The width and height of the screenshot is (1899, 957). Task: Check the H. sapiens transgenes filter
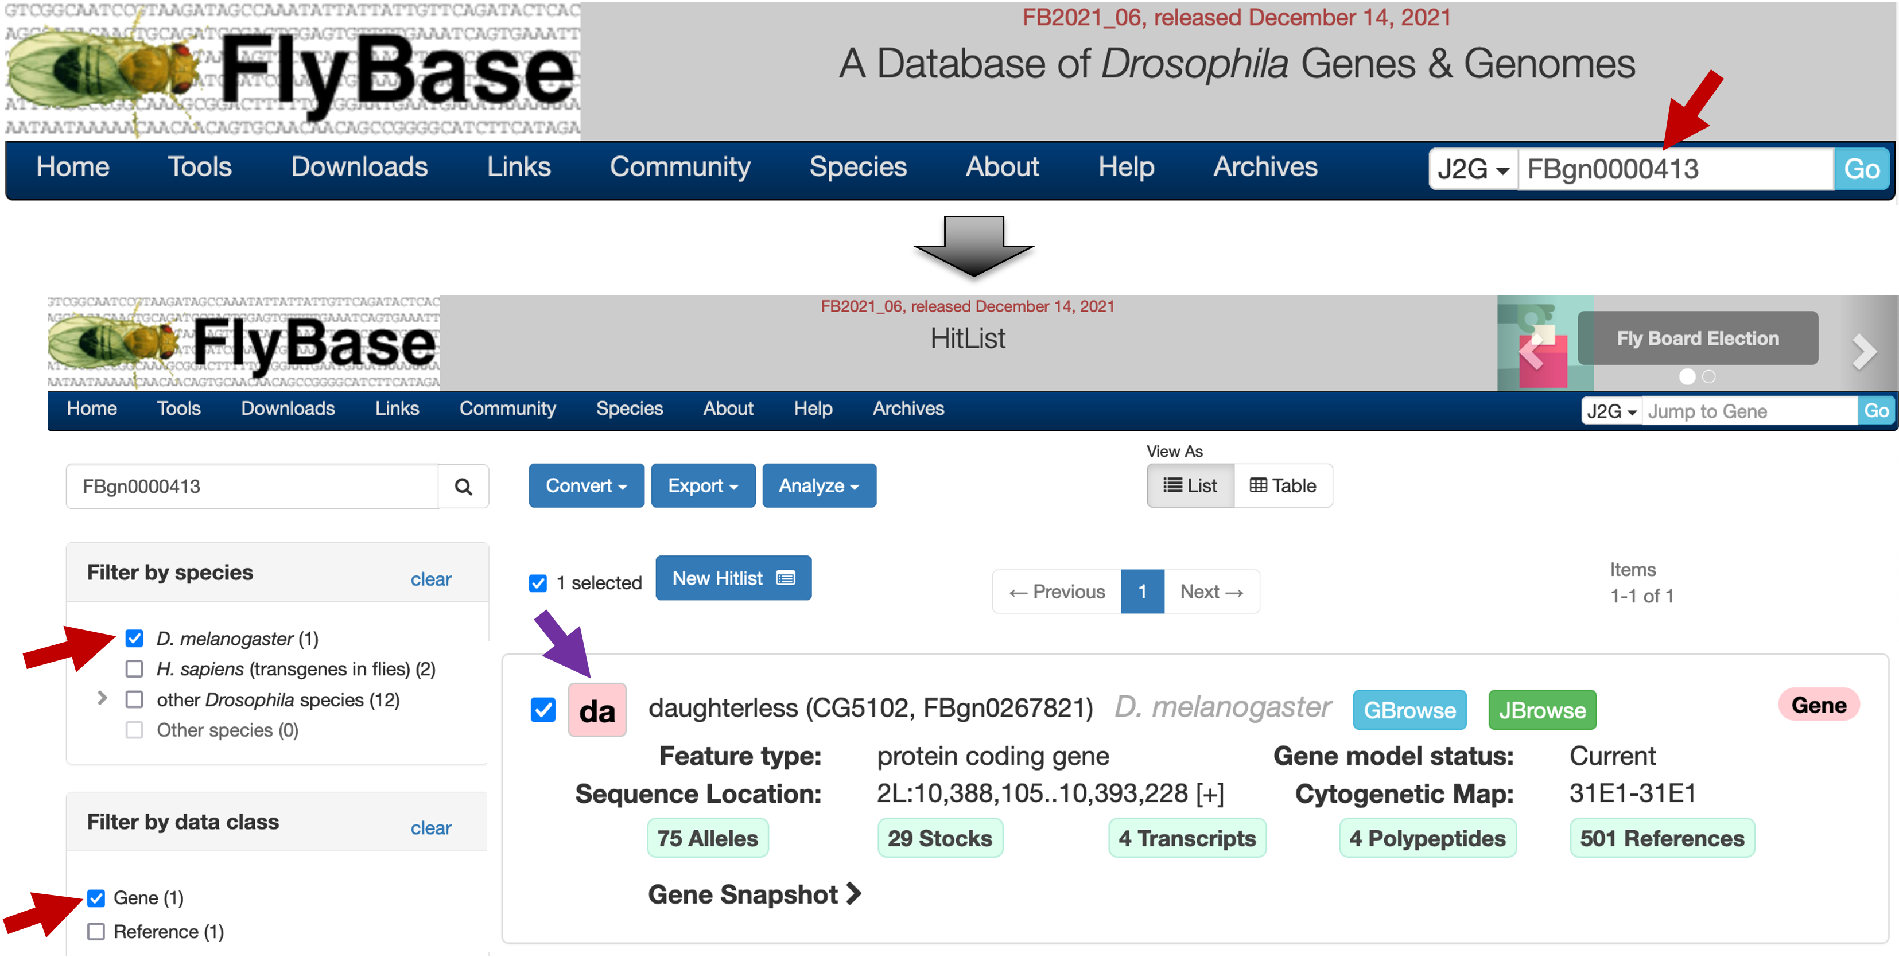[x=134, y=668]
